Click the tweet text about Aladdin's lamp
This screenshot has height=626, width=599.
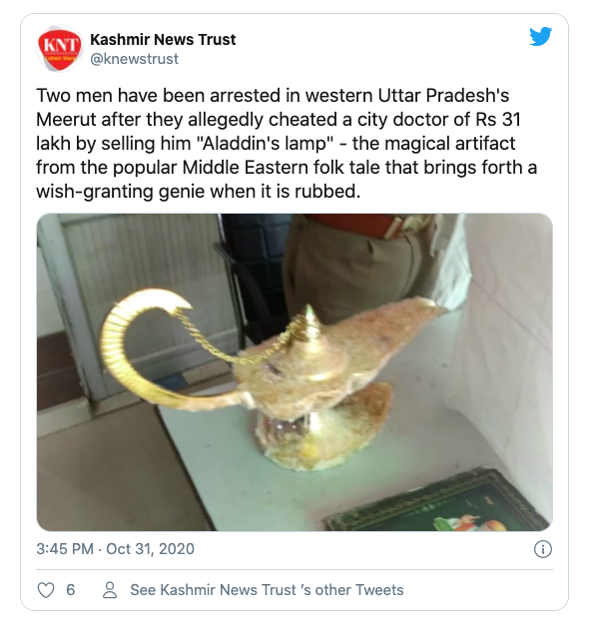(x=287, y=144)
